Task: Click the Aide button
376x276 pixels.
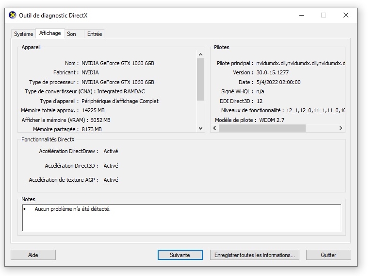Action: 33,255
